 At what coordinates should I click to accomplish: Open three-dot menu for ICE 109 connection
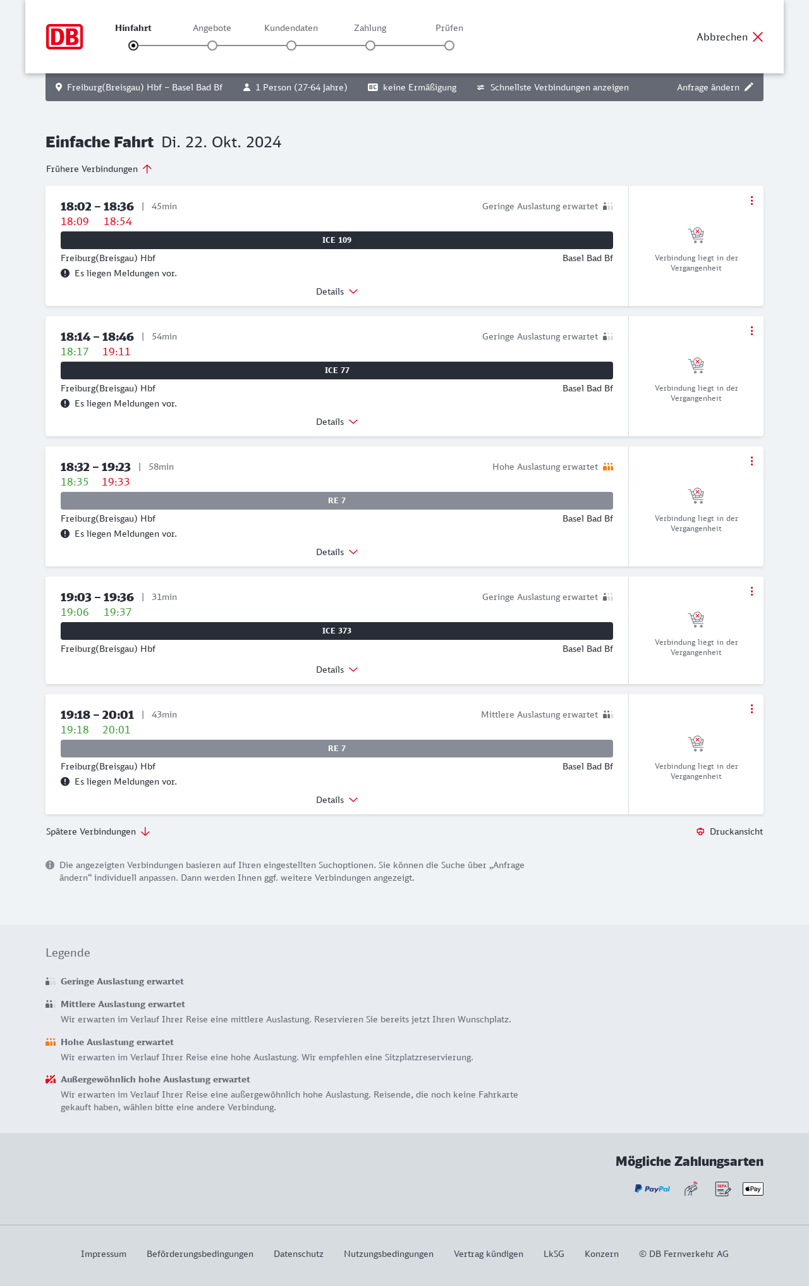[x=751, y=200]
